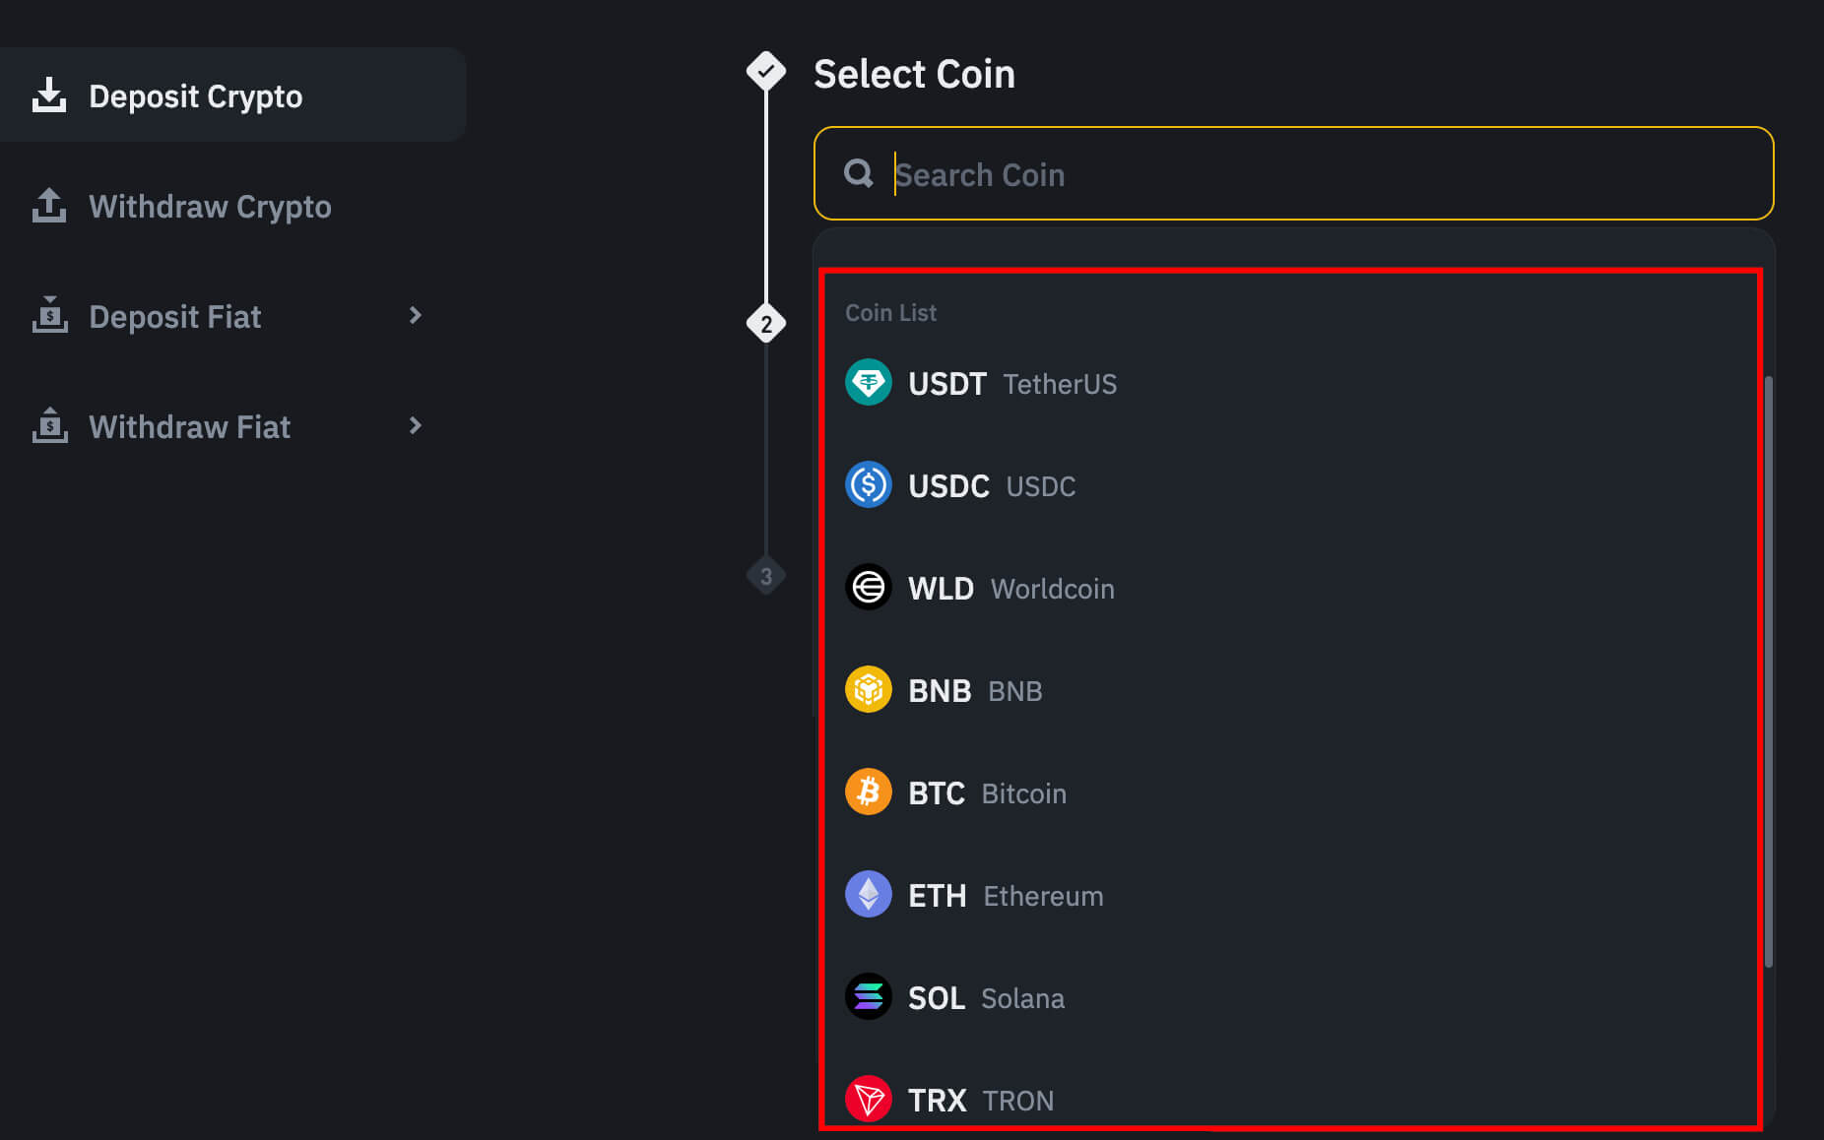Go to Withdraw Crypto
Image resolution: width=1824 pixels, height=1140 pixels.
coord(210,207)
